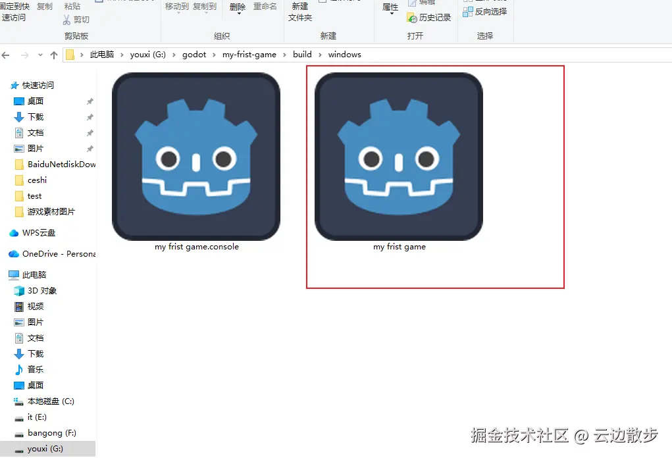The image size is (672, 458).
Task: Navigate to build in breadcrumb path
Action: (x=302, y=55)
